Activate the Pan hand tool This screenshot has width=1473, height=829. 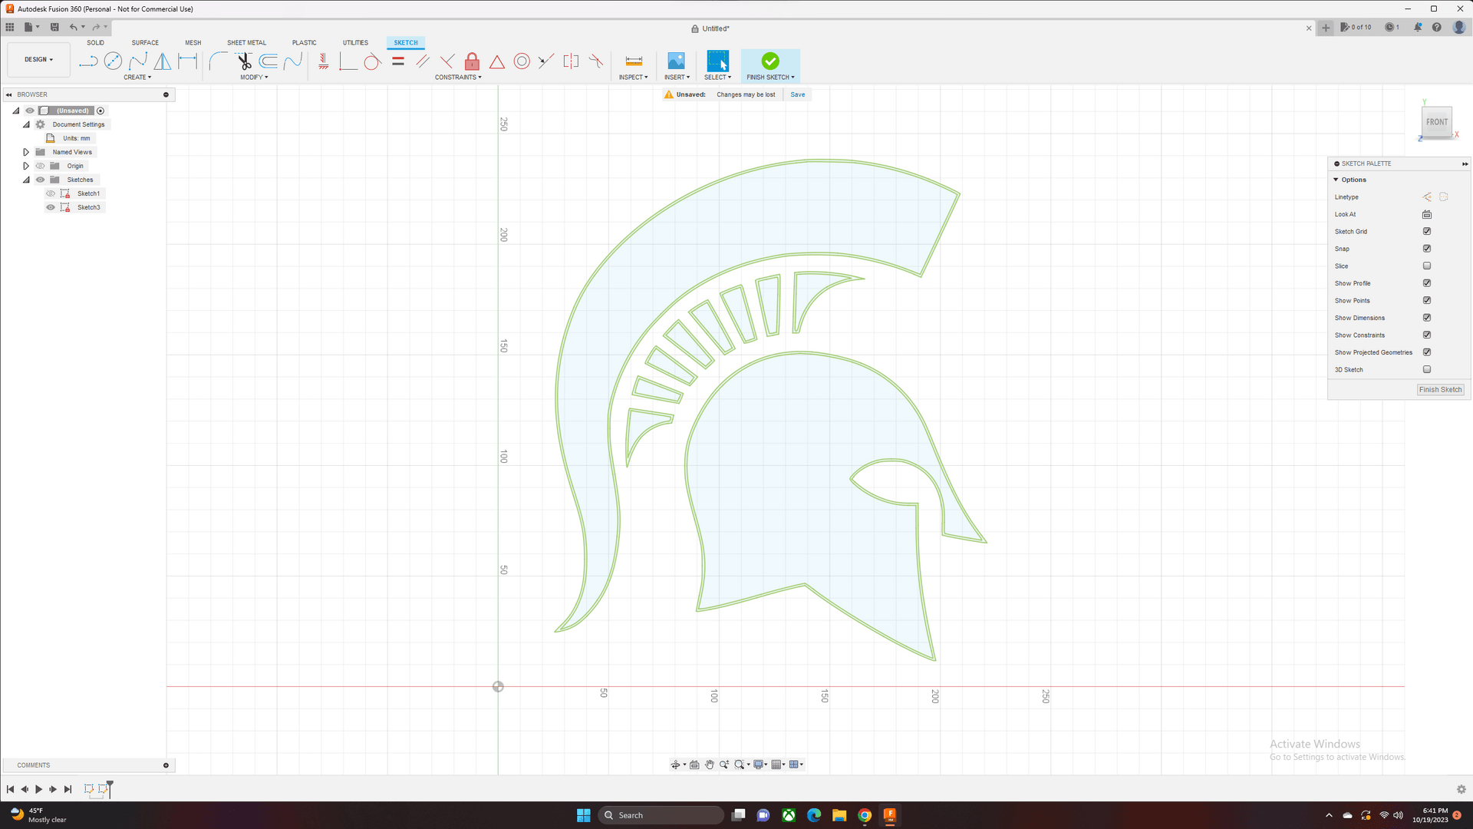coord(710,765)
